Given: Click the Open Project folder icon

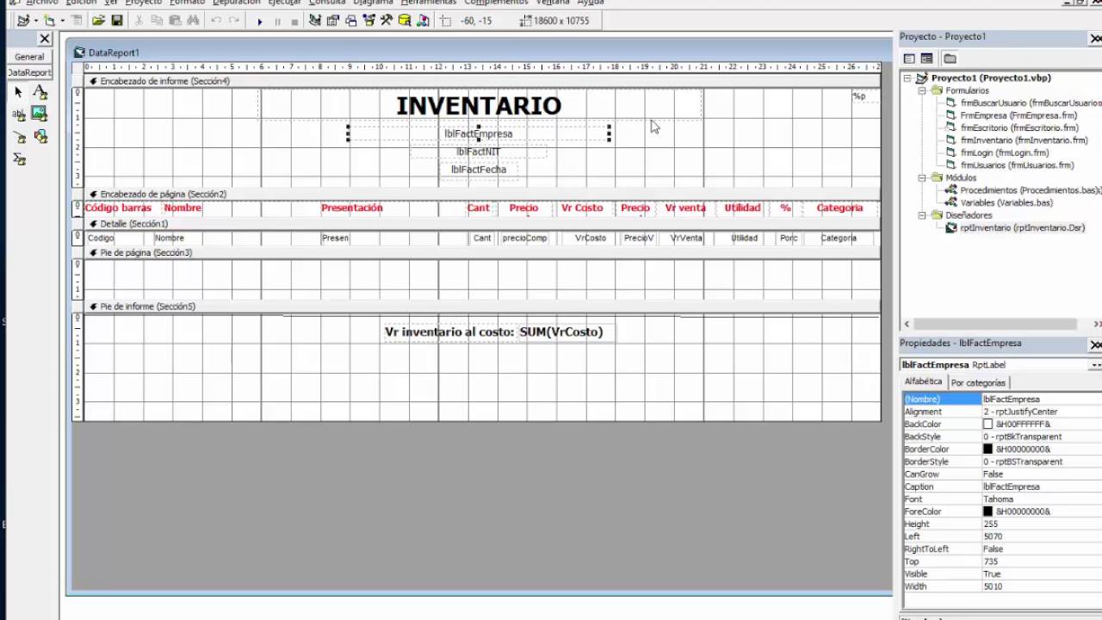Looking at the screenshot, I should point(98,21).
